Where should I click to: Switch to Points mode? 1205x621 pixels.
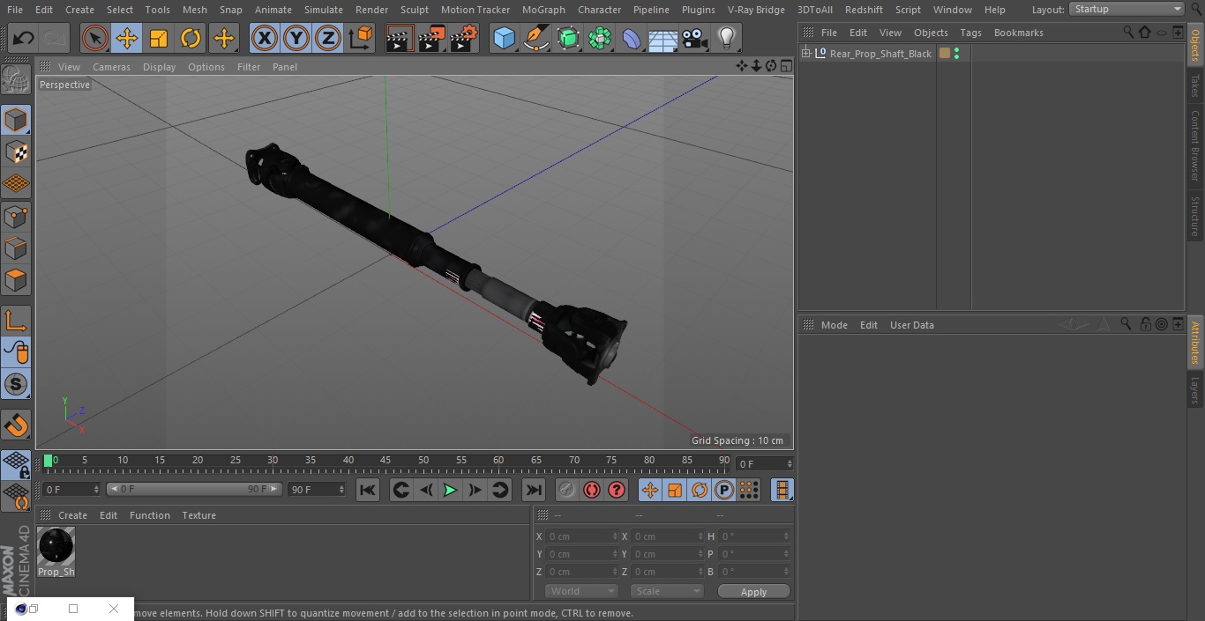[16, 216]
